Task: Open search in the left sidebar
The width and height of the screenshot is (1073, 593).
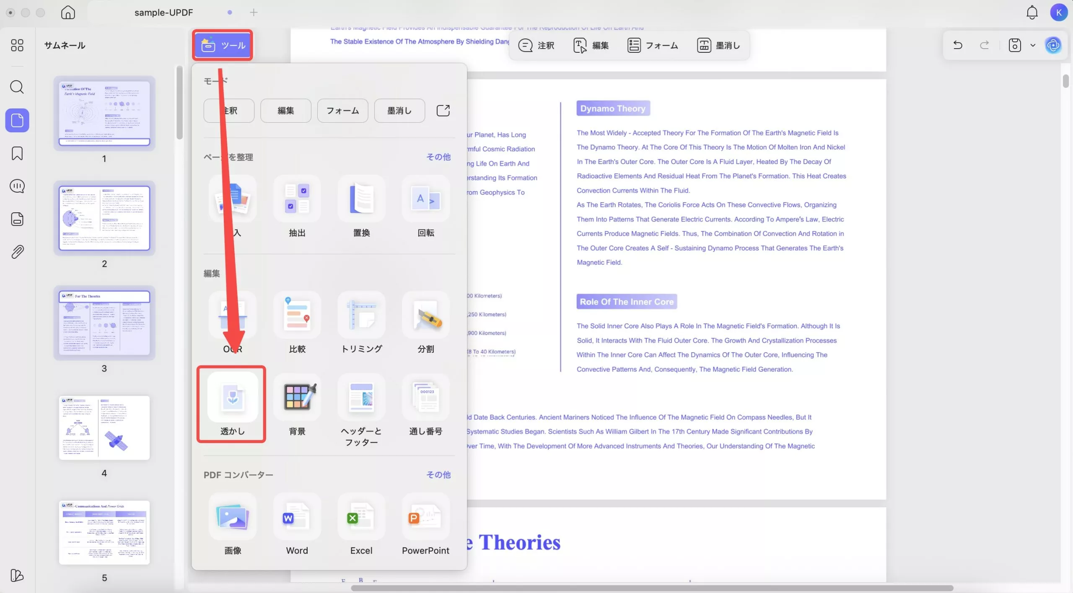Action: [x=17, y=87]
